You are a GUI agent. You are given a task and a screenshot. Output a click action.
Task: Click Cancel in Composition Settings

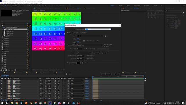[116, 74]
